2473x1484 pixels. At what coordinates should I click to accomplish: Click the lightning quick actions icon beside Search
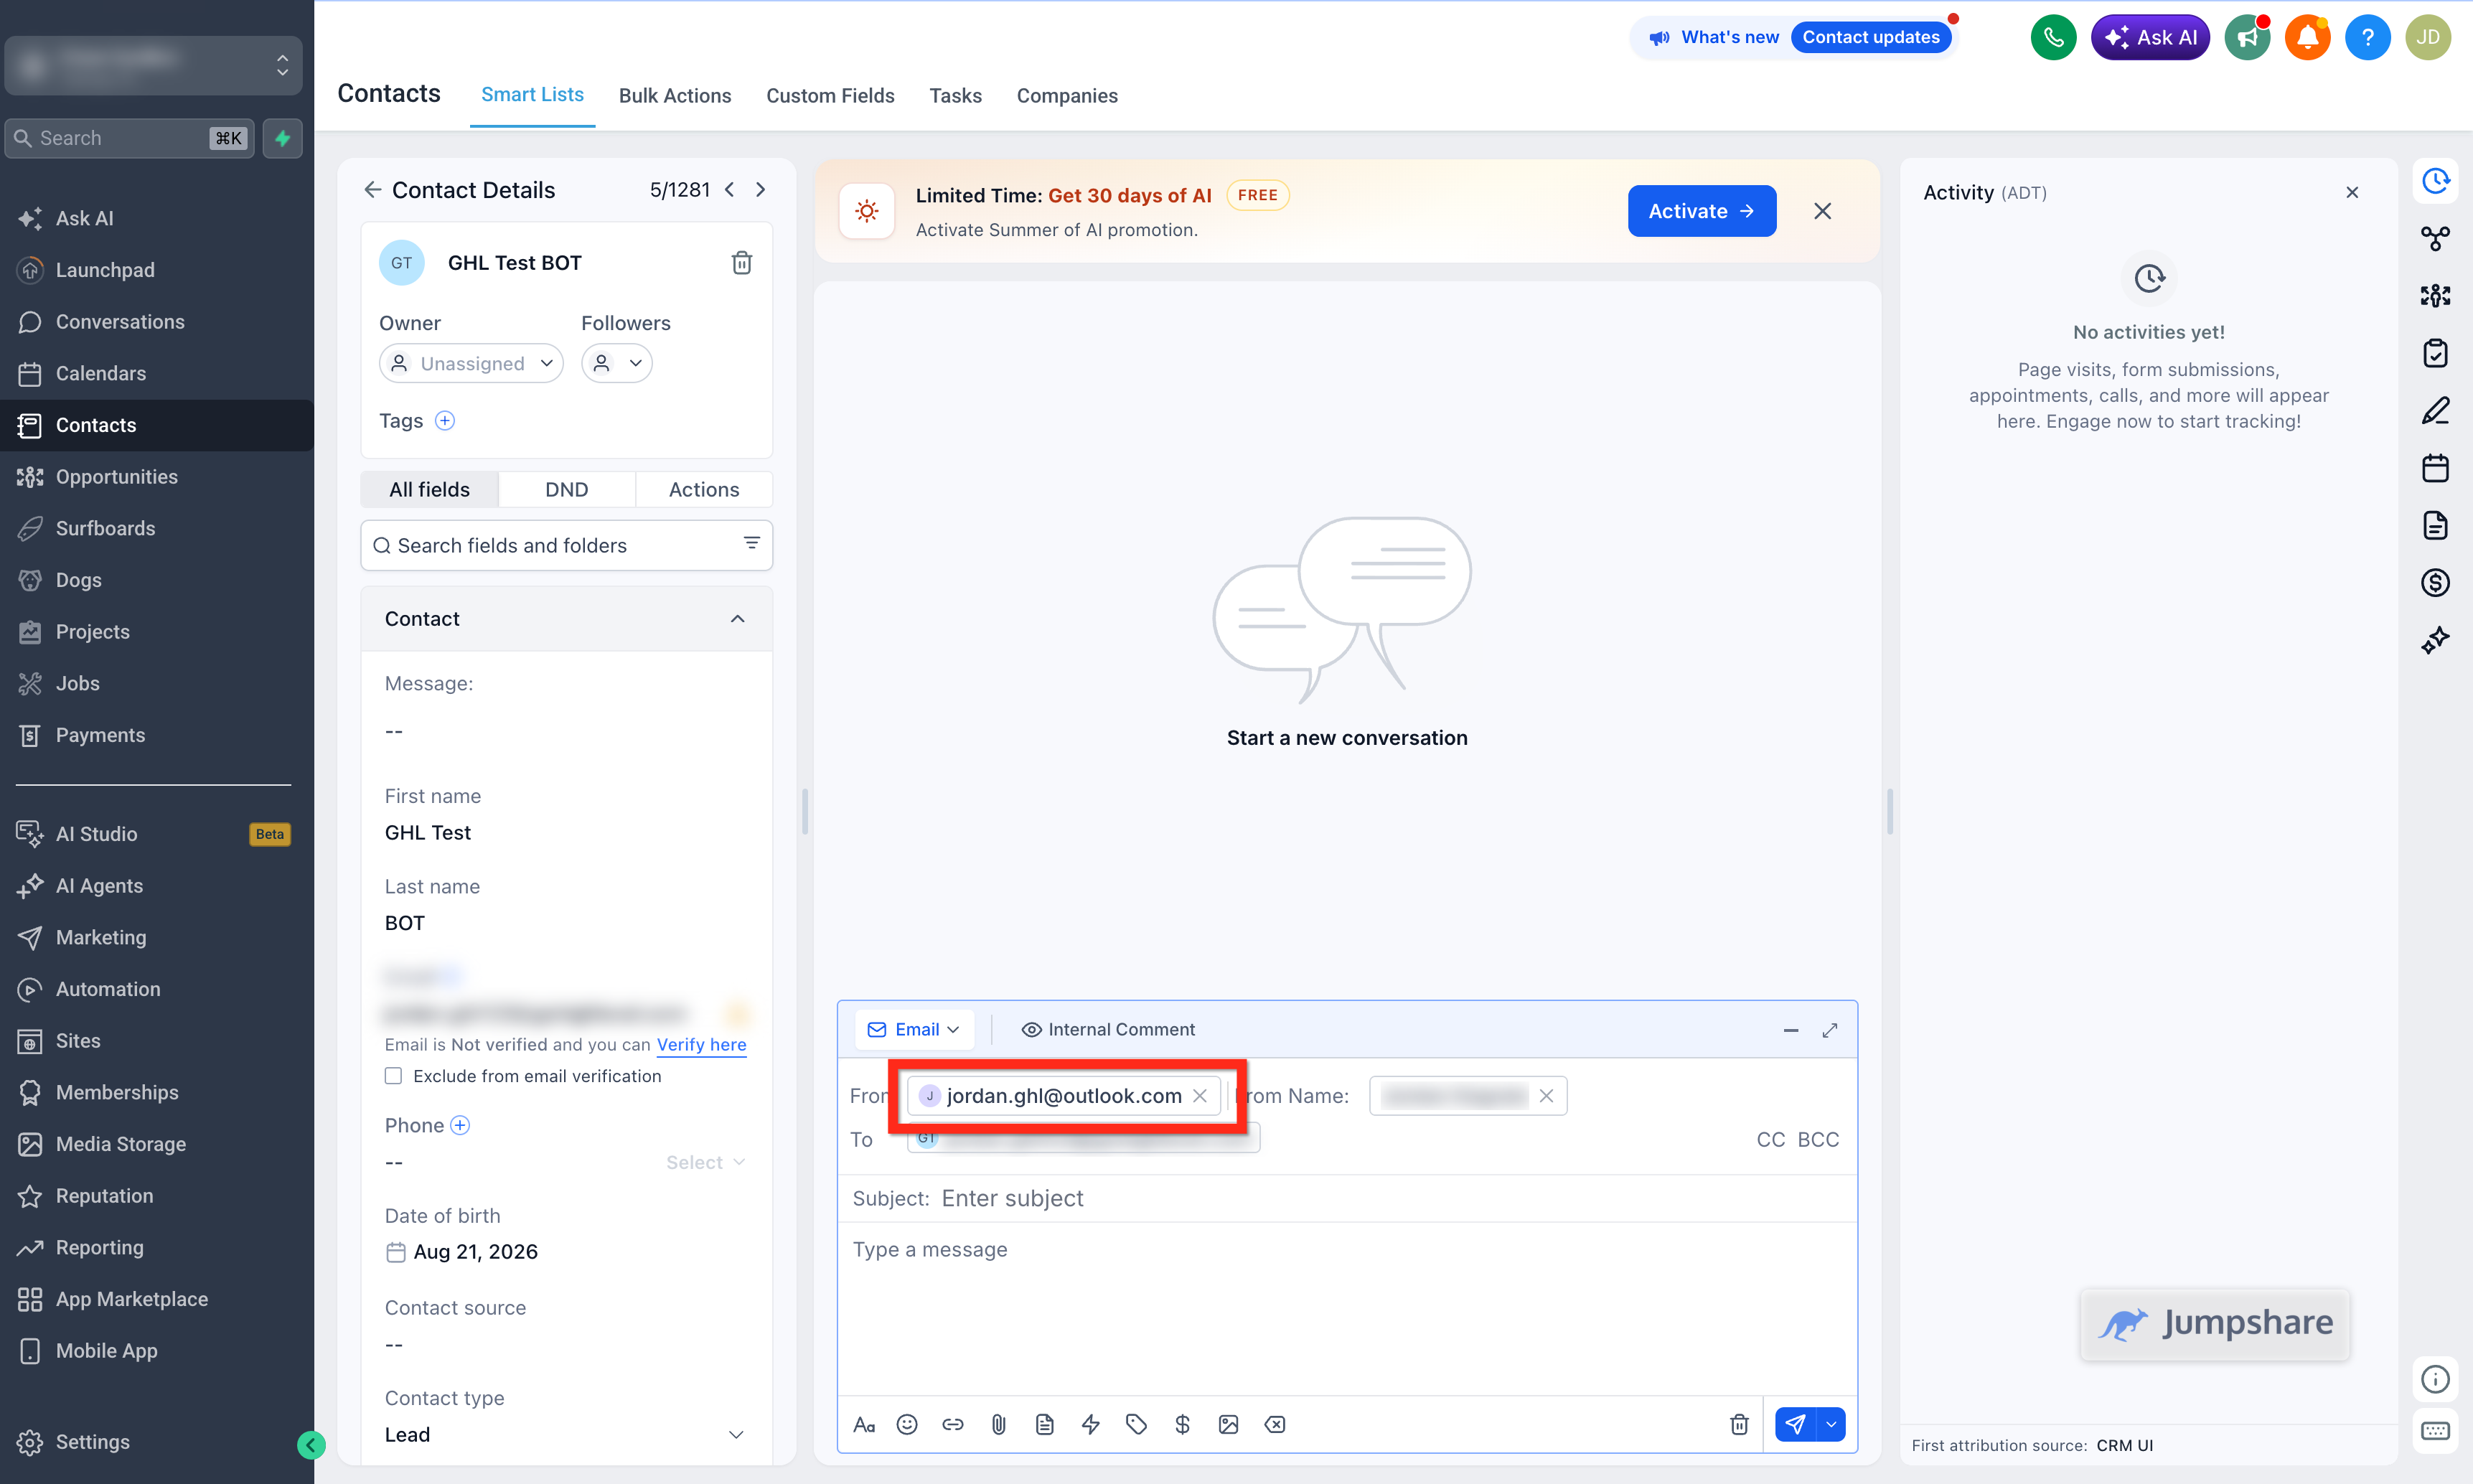coord(283,138)
